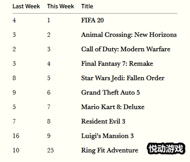Click this week rank 25 cell
This screenshot has height=162, width=190.
click(50, 150)
